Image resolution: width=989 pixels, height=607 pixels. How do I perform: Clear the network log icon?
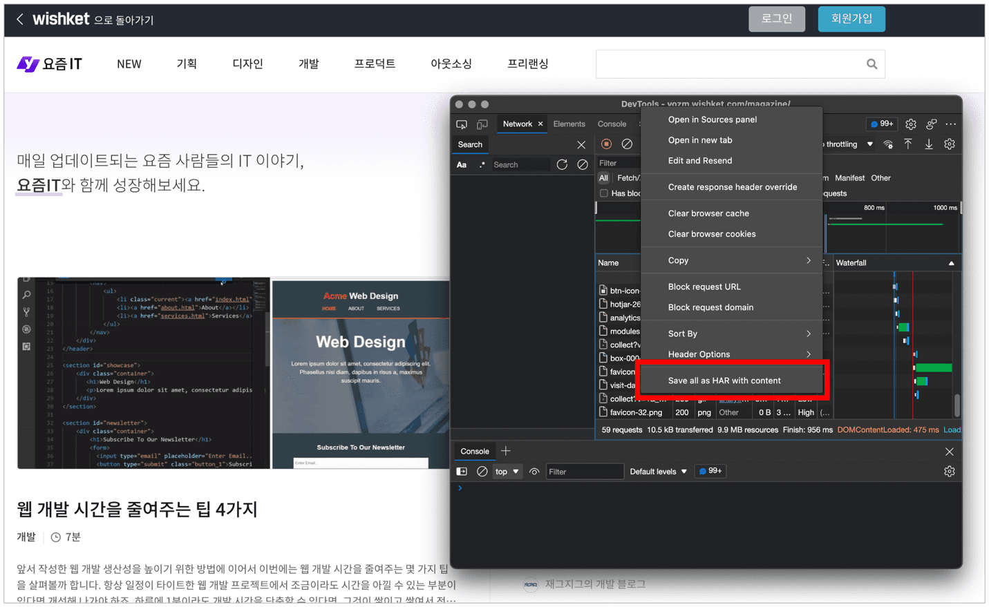[627, 144]
